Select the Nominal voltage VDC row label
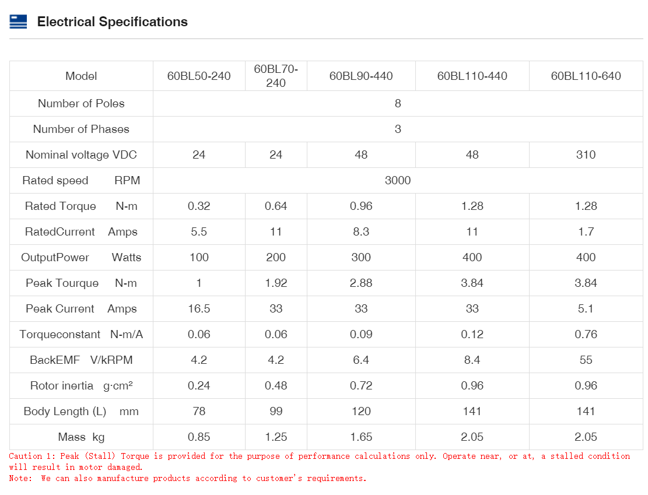The height and width of the screenshot is (495, 648). pos(81,155)
